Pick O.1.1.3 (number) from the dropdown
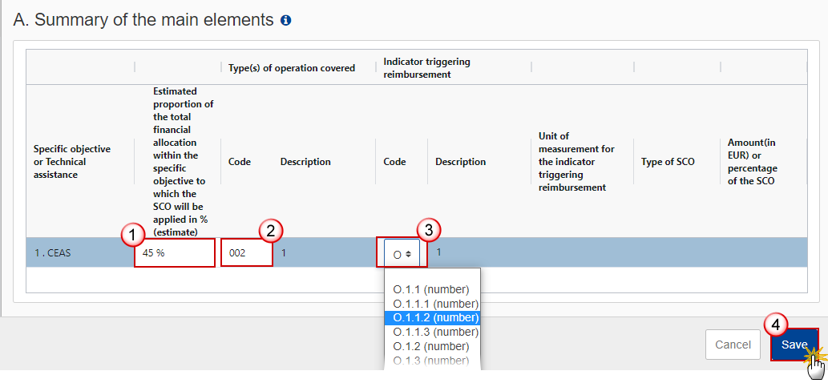The width and height of the screenshot is (828, 383). click(x=435, y=332)
